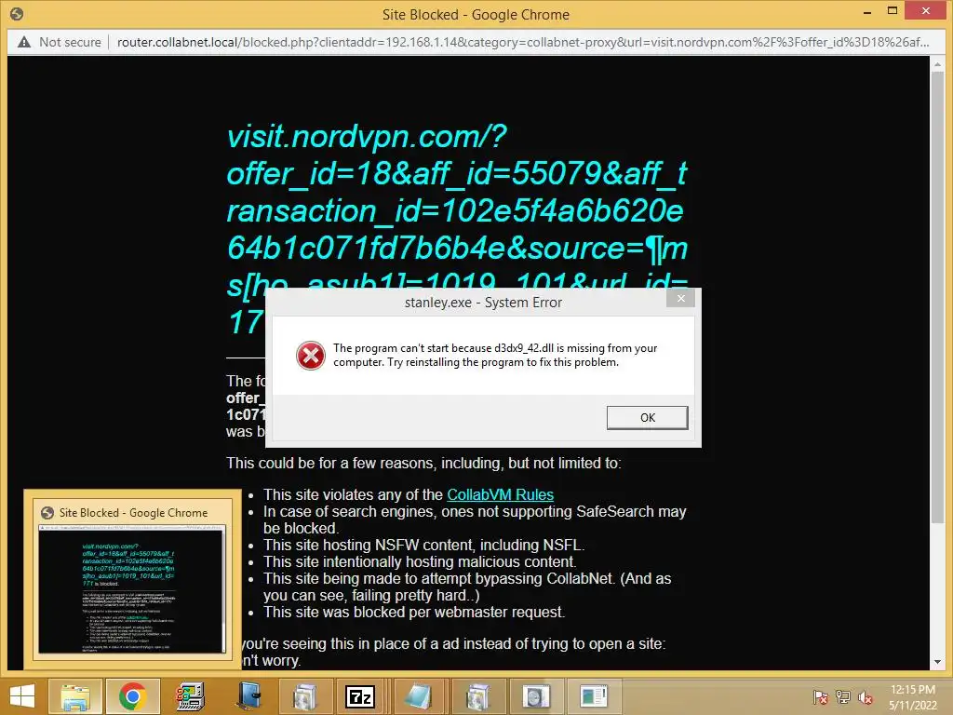The width and height of the screenshot is (953, 715).
Task: Click the red error icon in dialog
Action: tap(311, 355)
